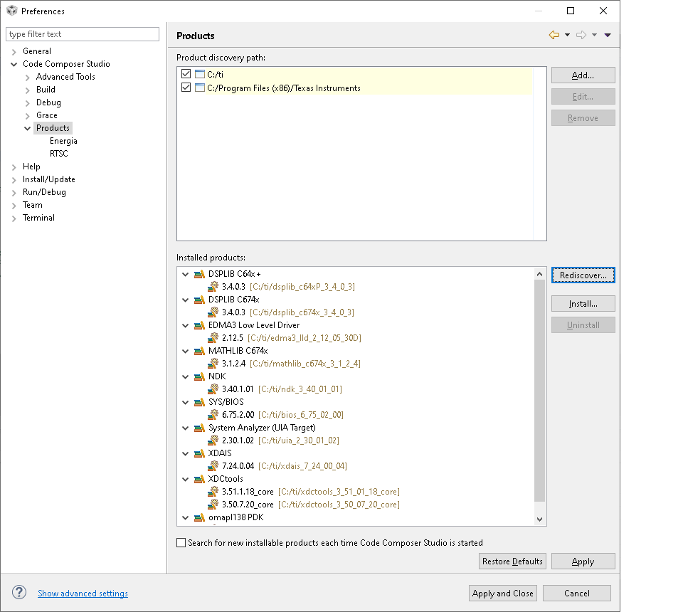Select RTSC under Products

click(59, 154)
